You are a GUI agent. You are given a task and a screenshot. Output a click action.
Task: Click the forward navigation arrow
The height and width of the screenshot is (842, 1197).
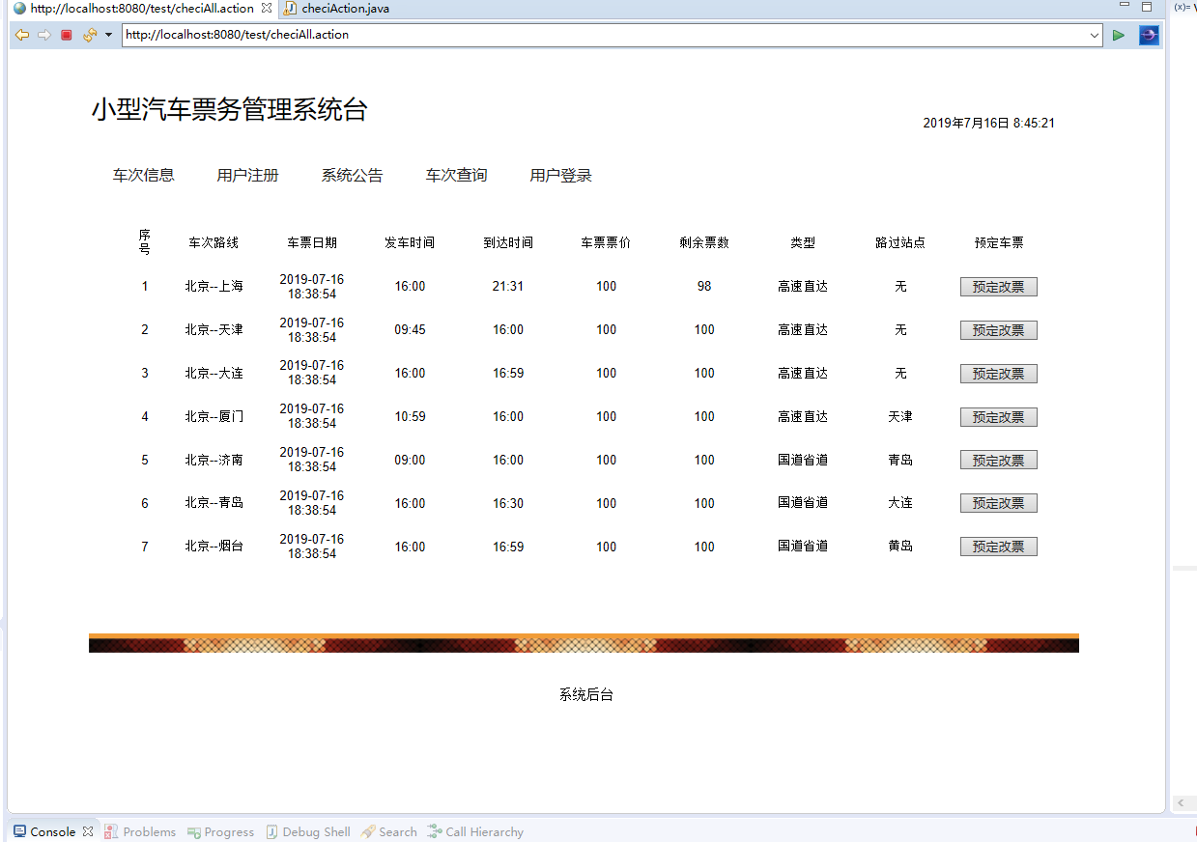point(43,35)
